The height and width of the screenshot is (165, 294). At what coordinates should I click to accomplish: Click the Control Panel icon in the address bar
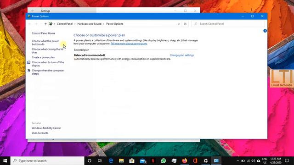51,24
